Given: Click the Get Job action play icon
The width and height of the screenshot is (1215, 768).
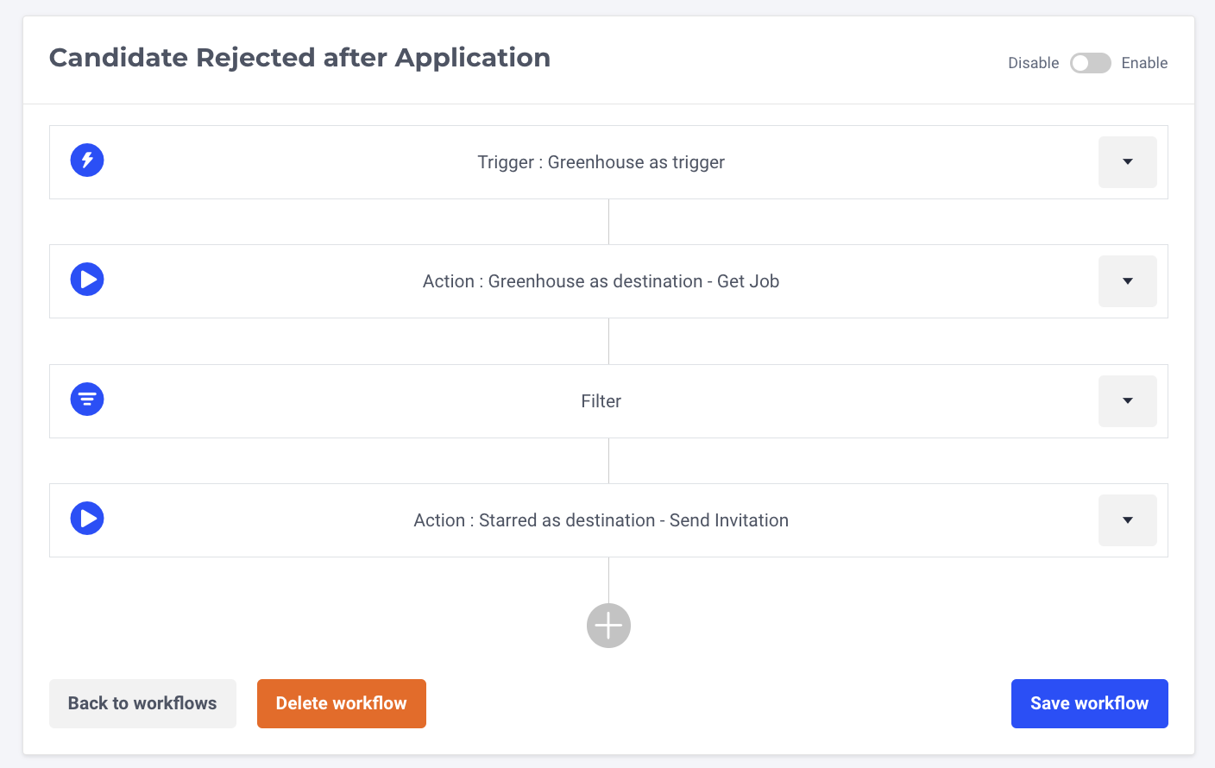Looking at the screenshot, I should click(x=87, y=280).
